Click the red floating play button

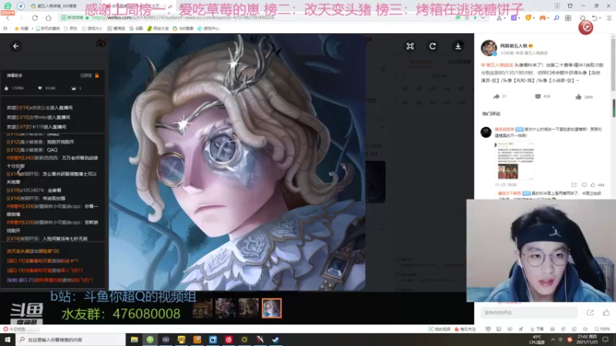click(585, 27)
